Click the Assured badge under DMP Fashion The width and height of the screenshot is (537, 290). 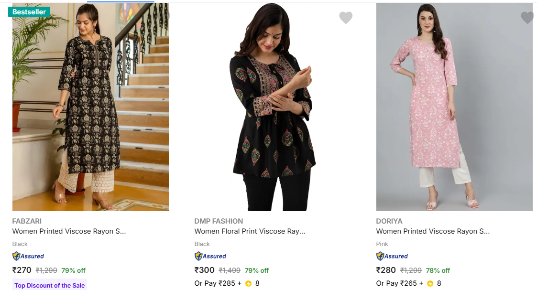click(x=210, y=256)
